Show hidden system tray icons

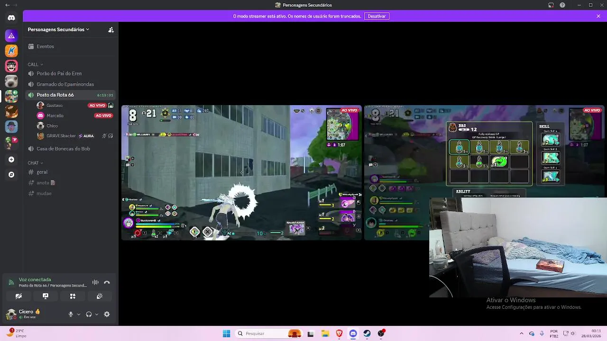tap(522, 333)
